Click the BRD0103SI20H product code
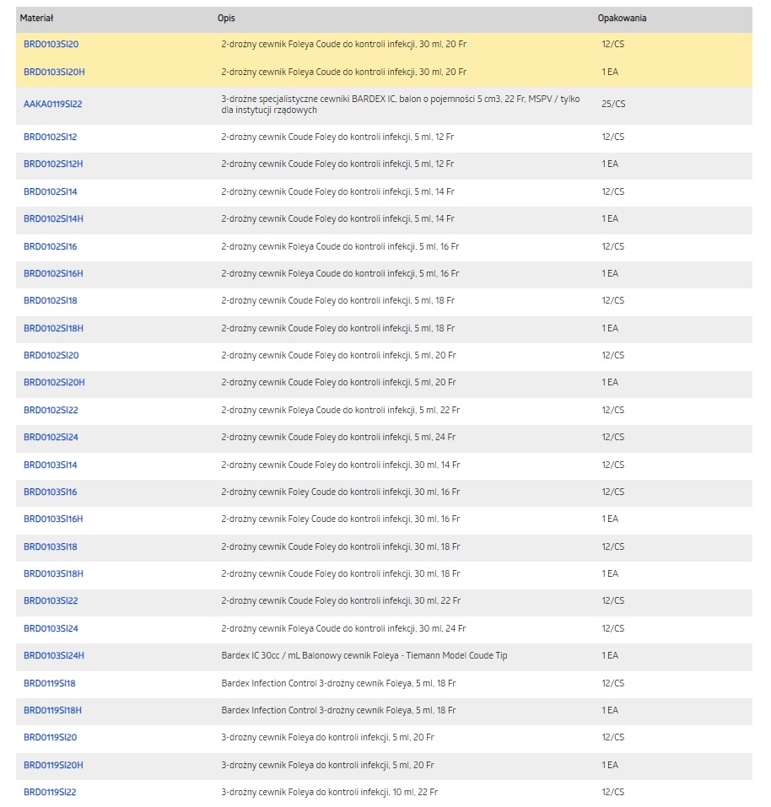The width and height of the screenshot is (771, 807). coord(54,72)
